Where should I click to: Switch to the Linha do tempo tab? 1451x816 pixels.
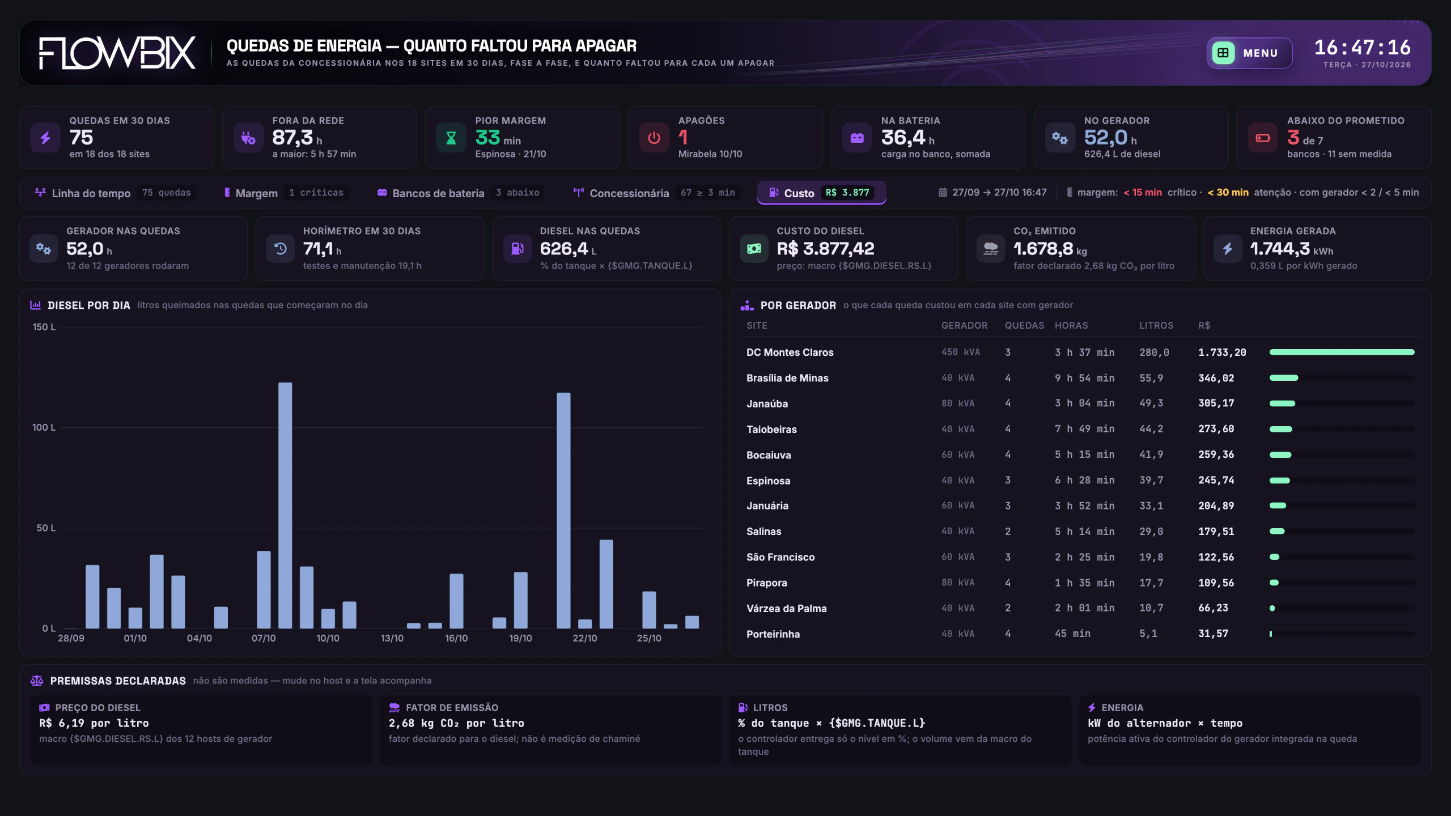pyautogui.click(x=114, y=193)
